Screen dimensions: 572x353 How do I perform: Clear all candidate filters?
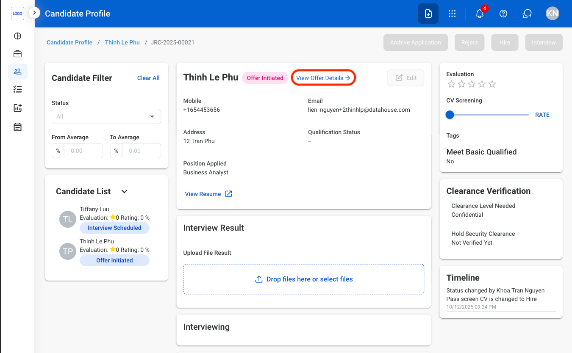(148, 78)
